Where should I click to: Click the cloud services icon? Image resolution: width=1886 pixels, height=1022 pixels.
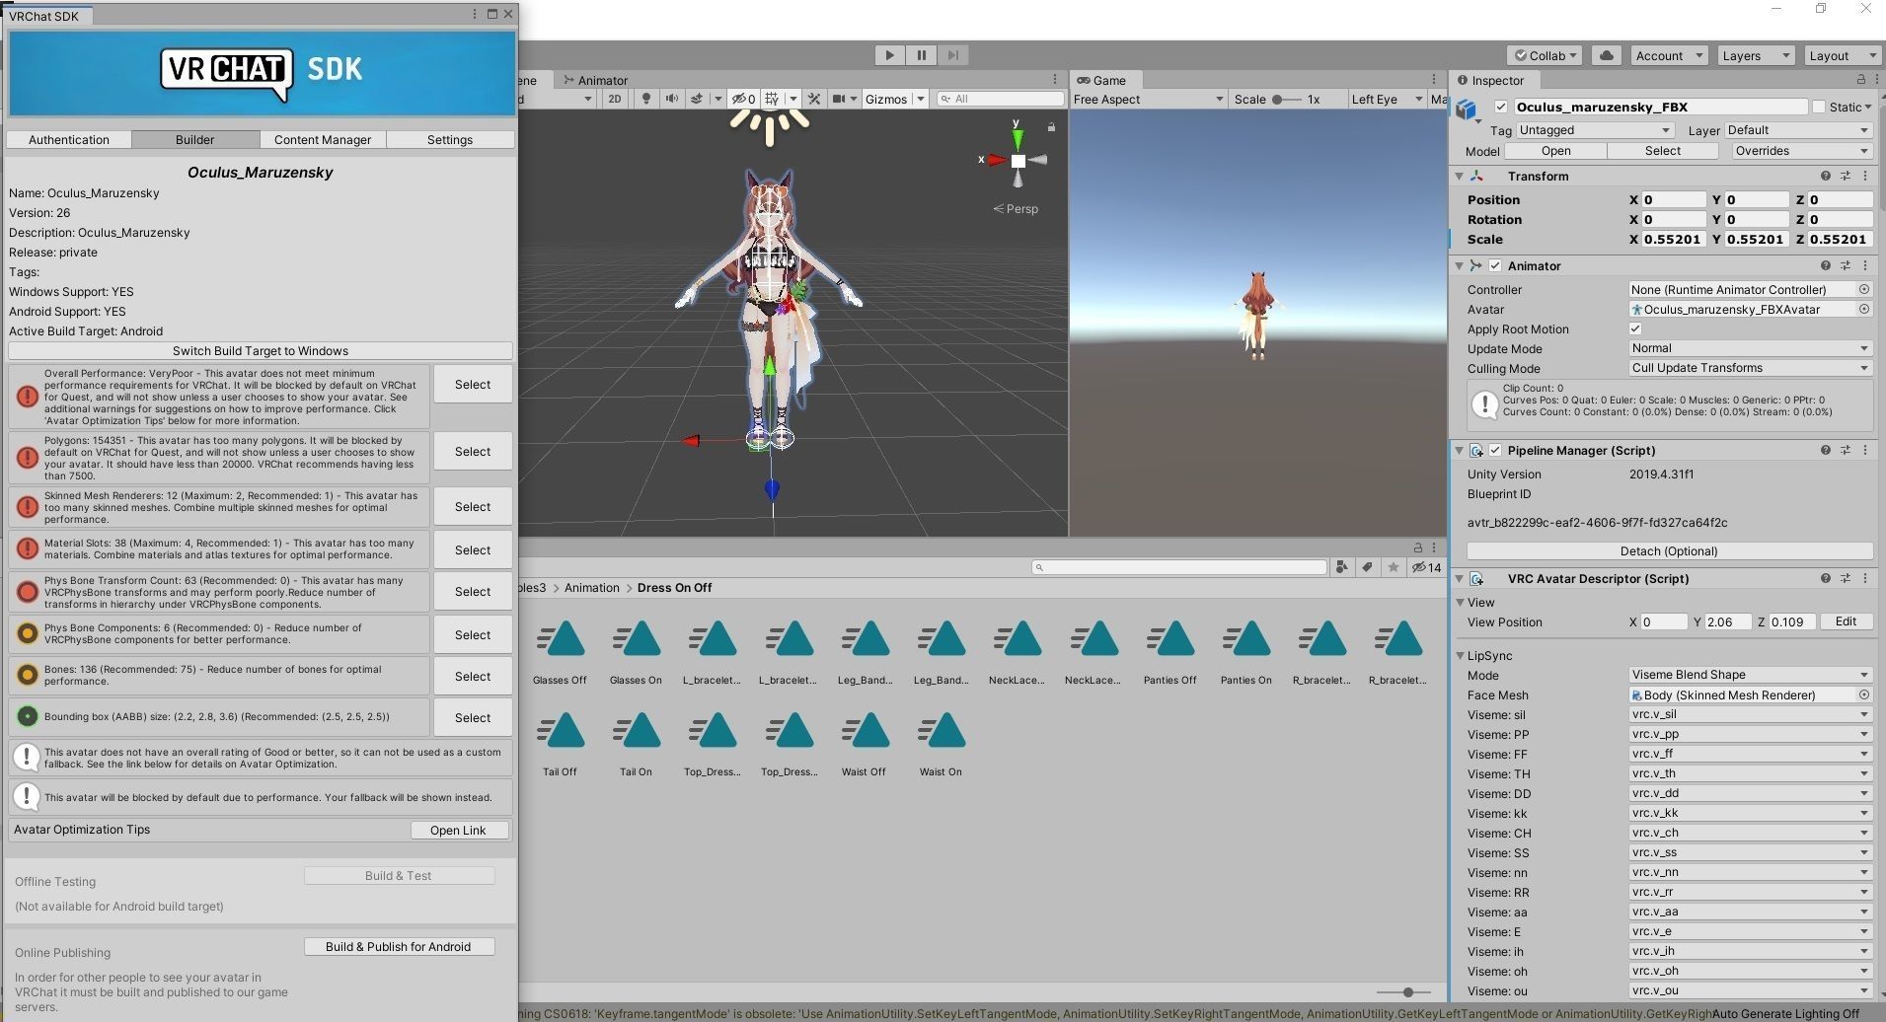coord(1607,55)
